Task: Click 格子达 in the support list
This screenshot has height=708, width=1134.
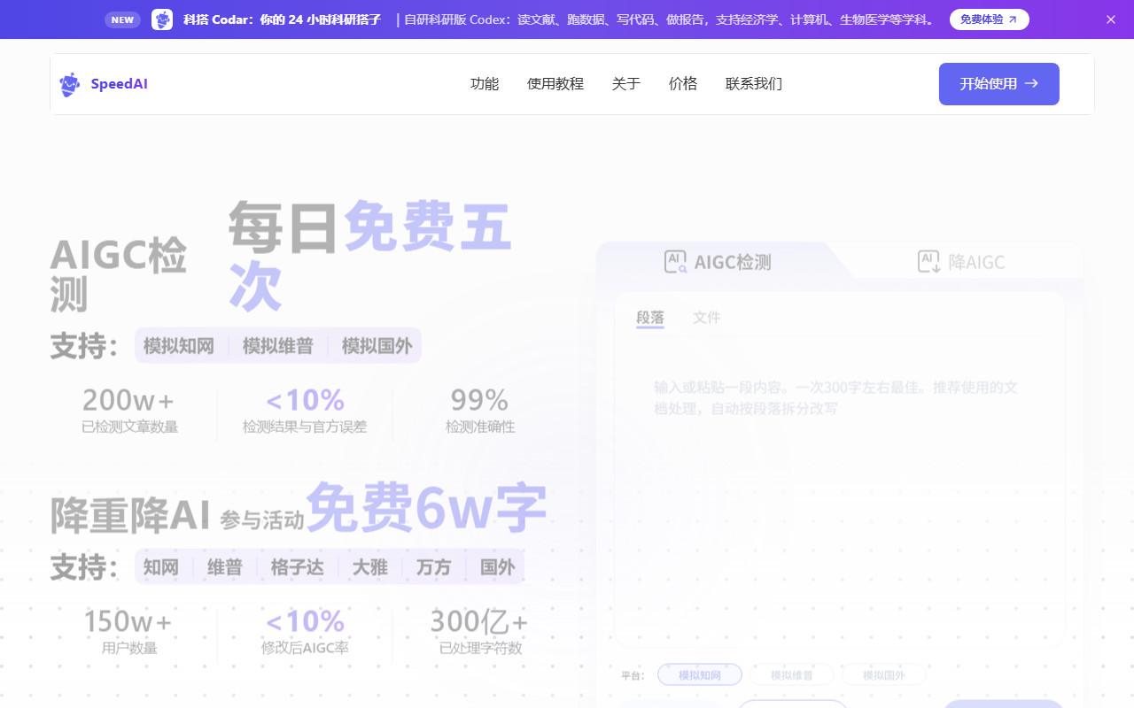Action: tap(298, 567)
